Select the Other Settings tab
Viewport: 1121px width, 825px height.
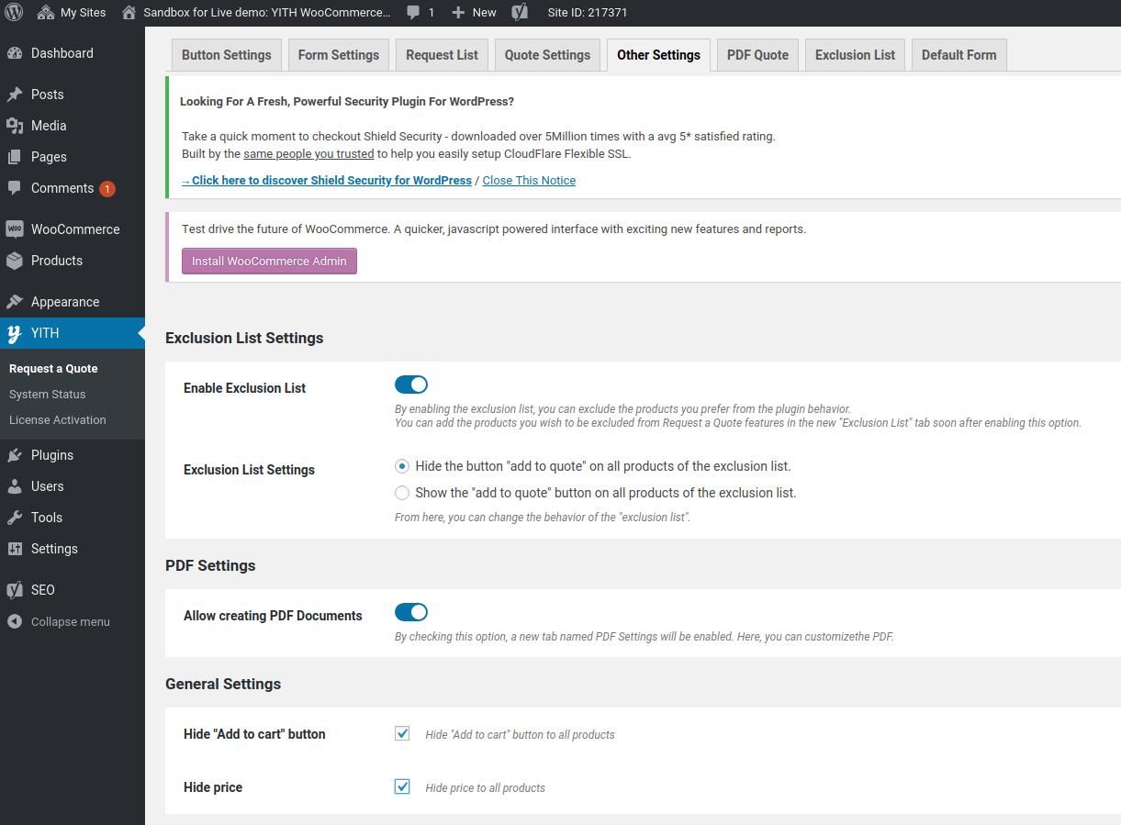pos(658,55)
